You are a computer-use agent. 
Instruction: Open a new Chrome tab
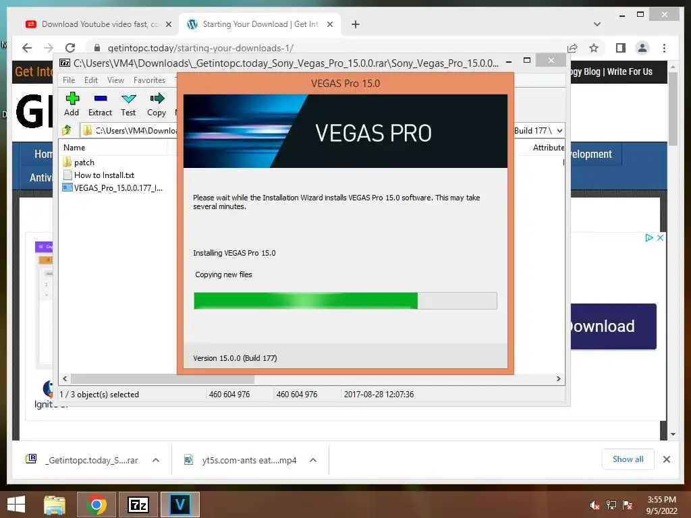coord(356,25)
